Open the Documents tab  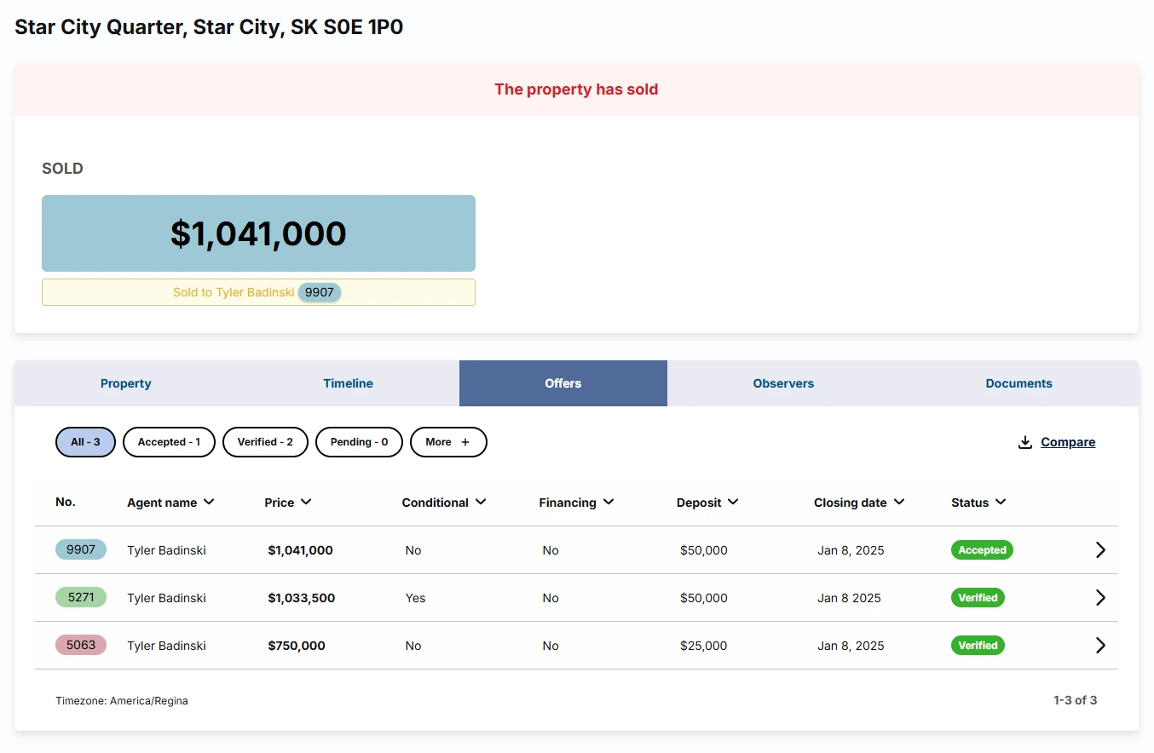click(1018, 383)
